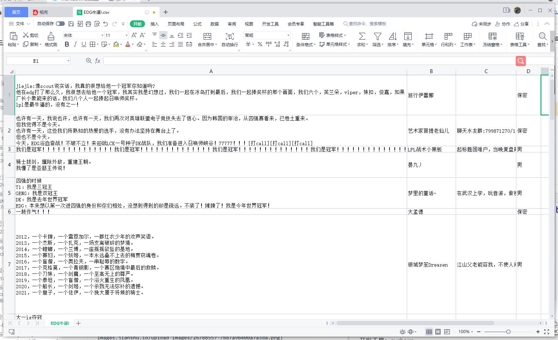Click the 未同步 sync status button
The height and width of the screenshot is (340, 558).
(x=482, y=24)
